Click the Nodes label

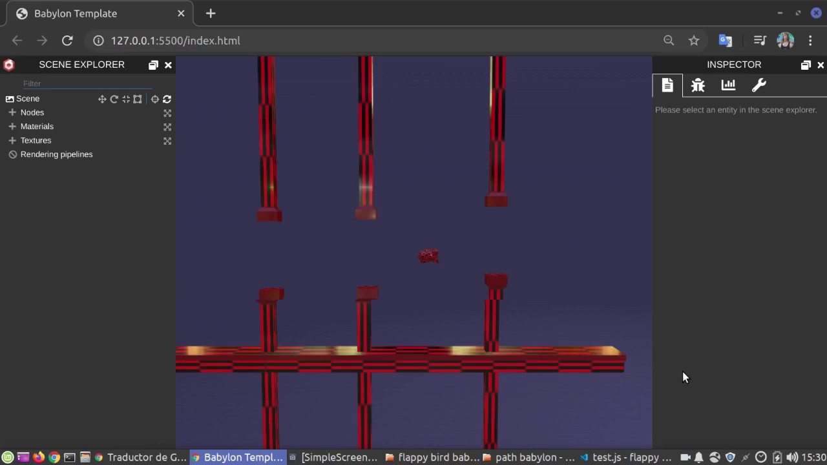point(32,112)
